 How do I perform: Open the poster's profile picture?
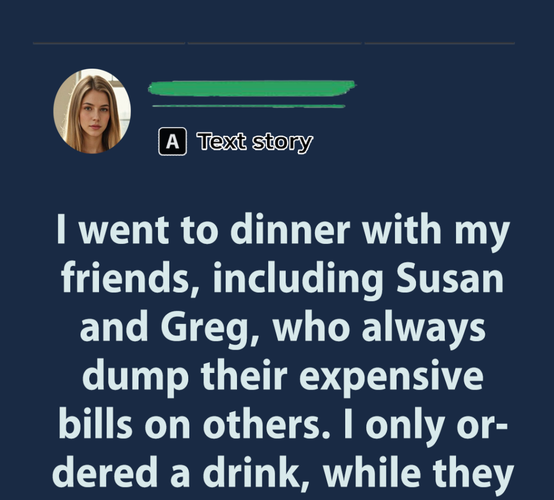coord(92,111)
